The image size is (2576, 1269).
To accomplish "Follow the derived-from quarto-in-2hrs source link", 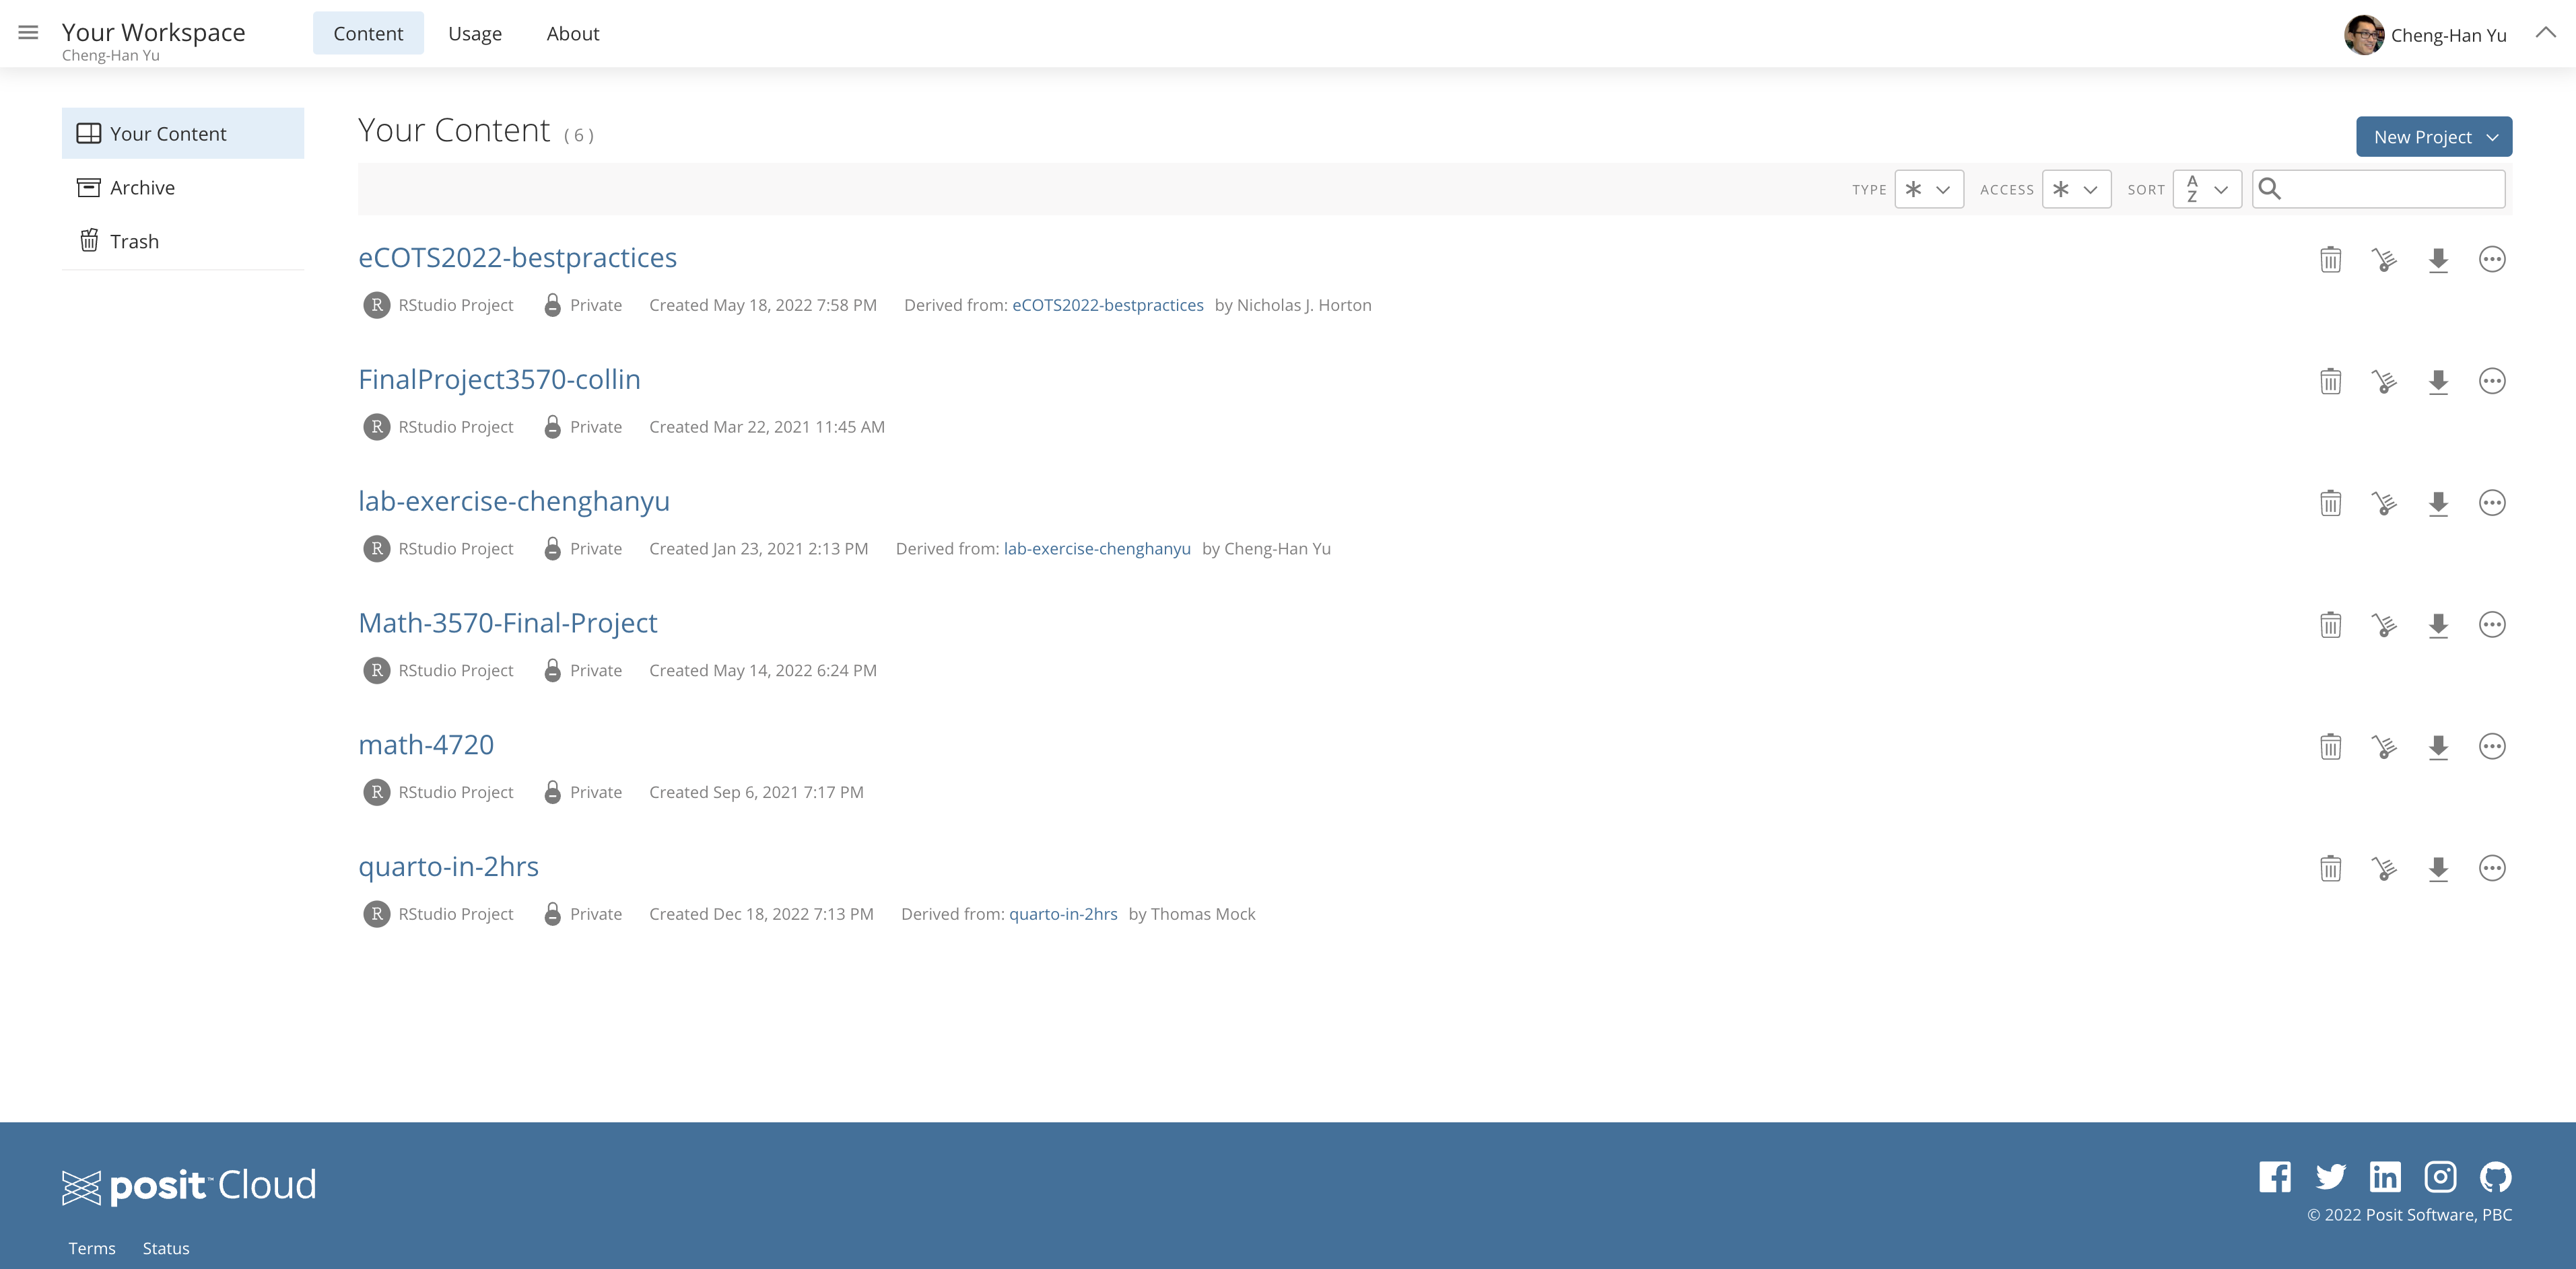I will click(x=1063, y=914).
